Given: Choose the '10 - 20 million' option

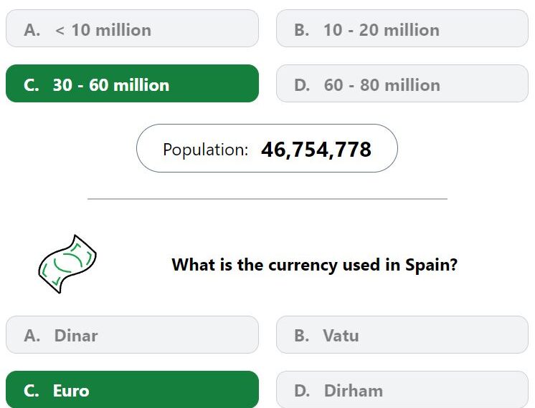Looking at the screenshot, I should (x=402, y=28).
